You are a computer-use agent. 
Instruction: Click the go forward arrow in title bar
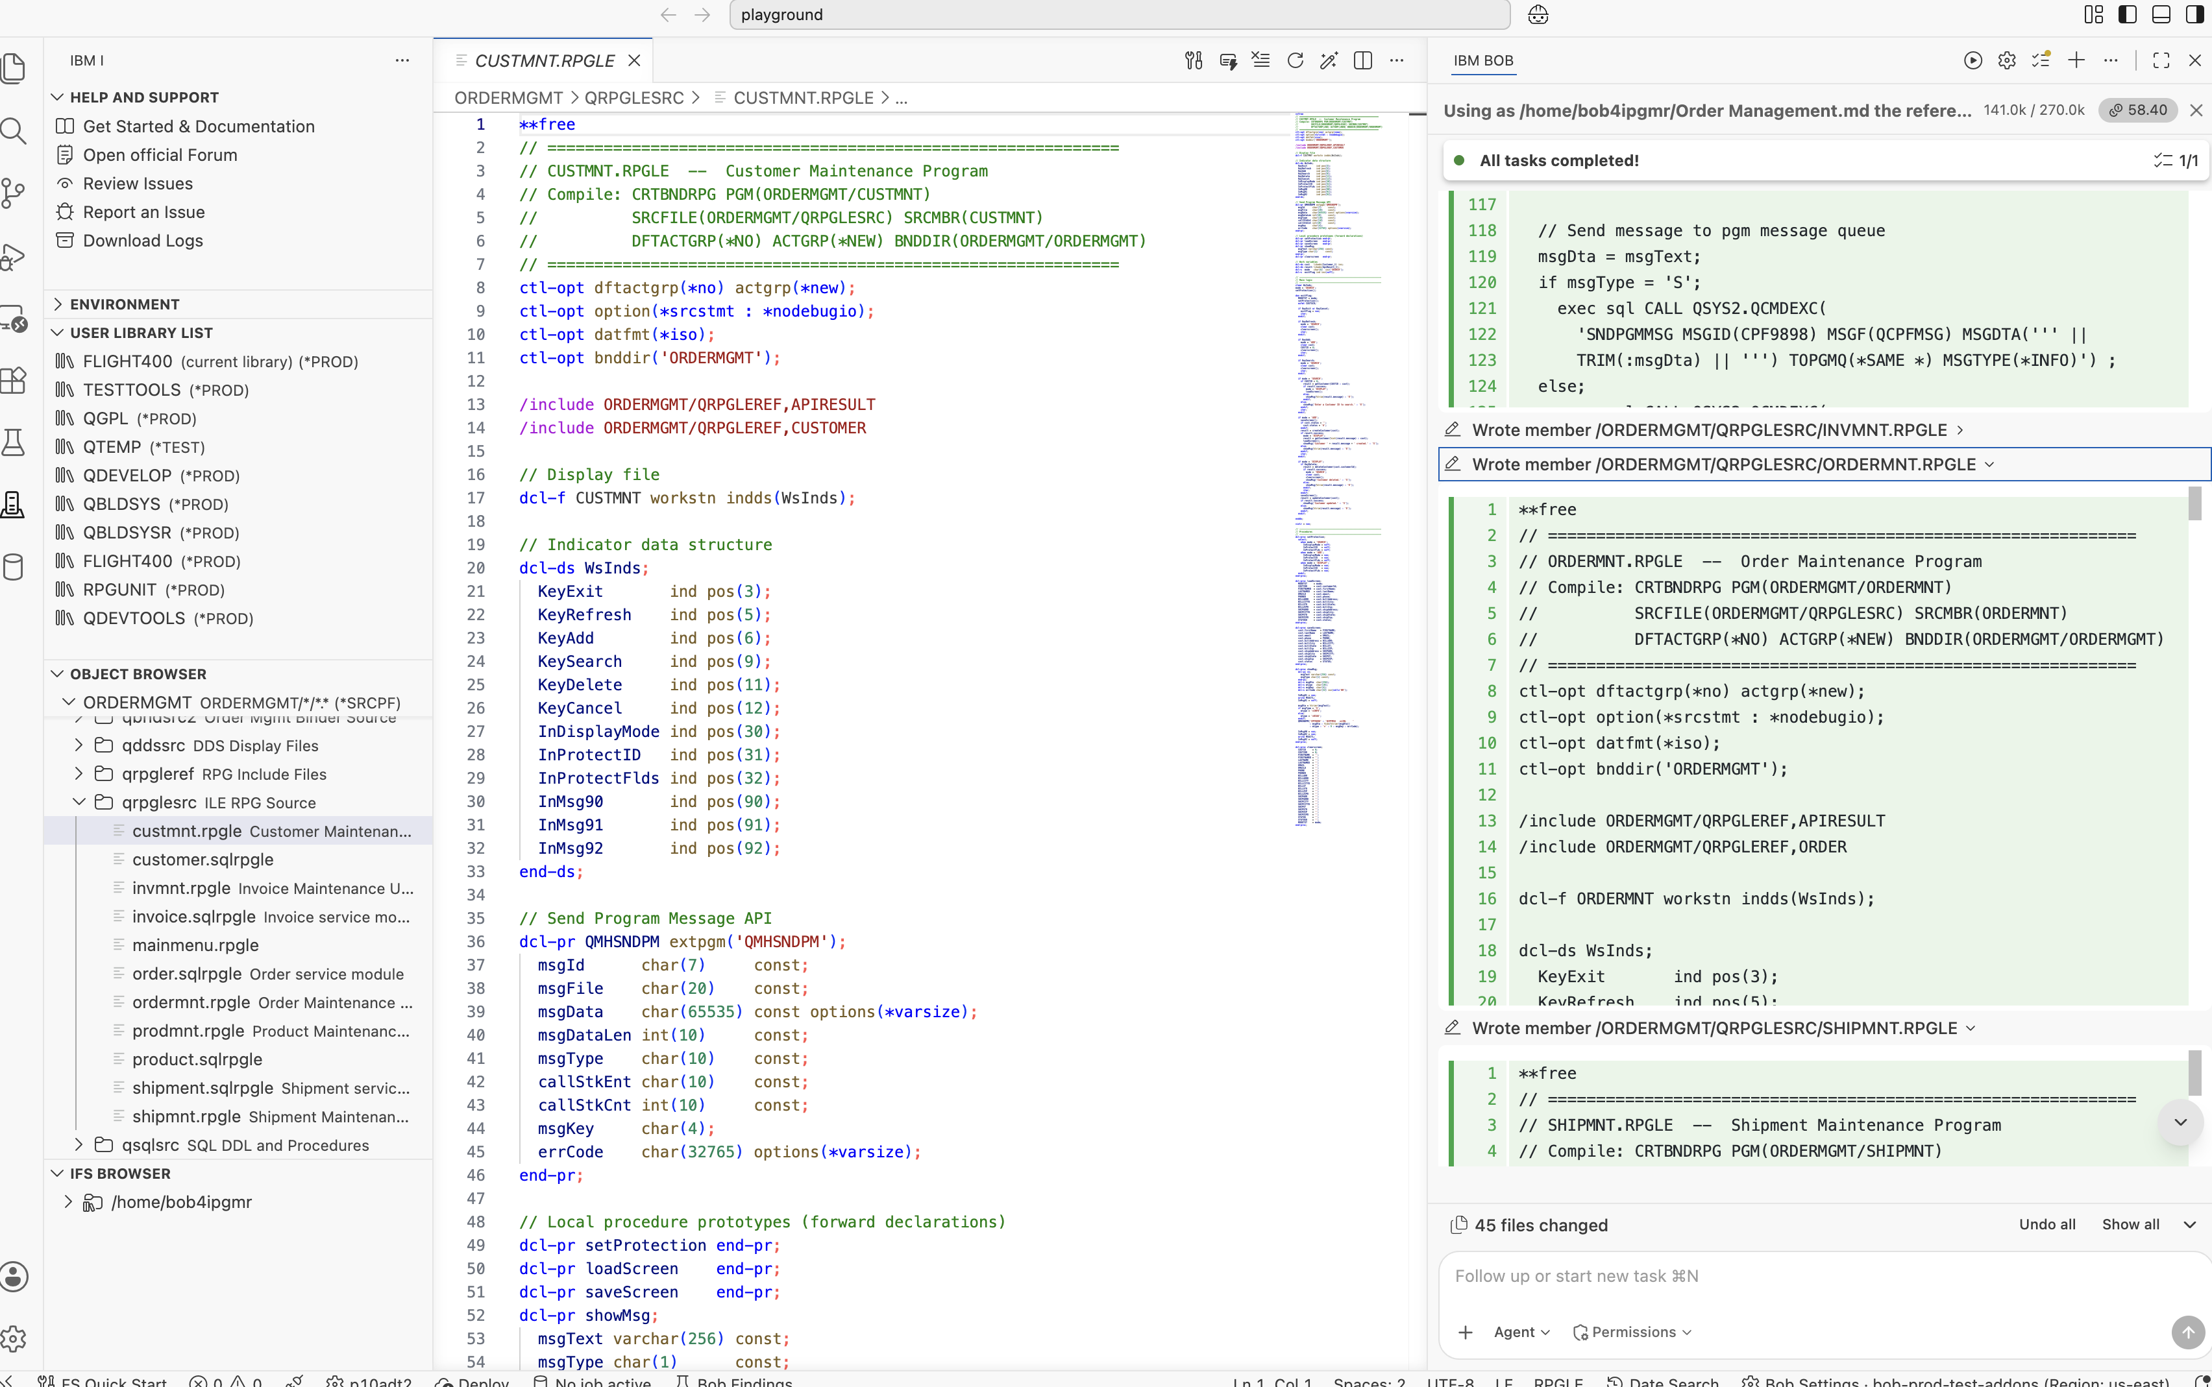pos(702,15)
